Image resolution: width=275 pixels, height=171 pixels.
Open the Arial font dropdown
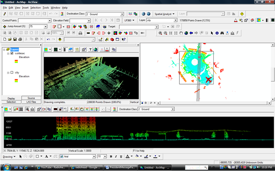(94, 157)
